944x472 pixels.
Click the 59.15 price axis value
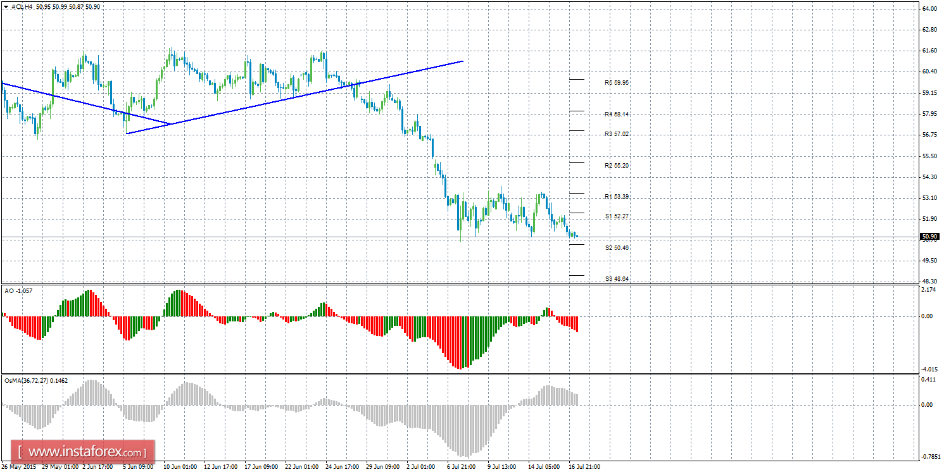pyautogui.click(x=929, y=93)
